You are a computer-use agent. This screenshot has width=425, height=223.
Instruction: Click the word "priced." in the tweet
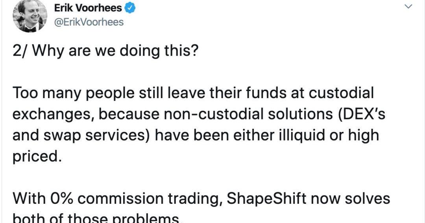click(37, 156)
